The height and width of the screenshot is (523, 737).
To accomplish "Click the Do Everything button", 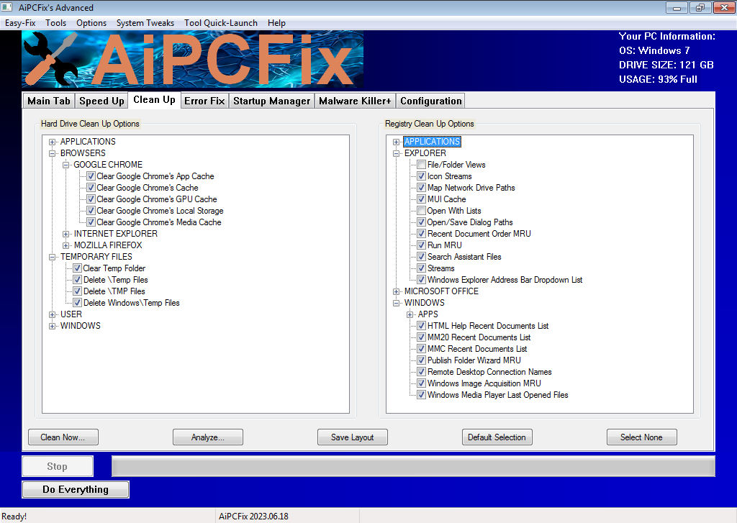I will [75, 489].
